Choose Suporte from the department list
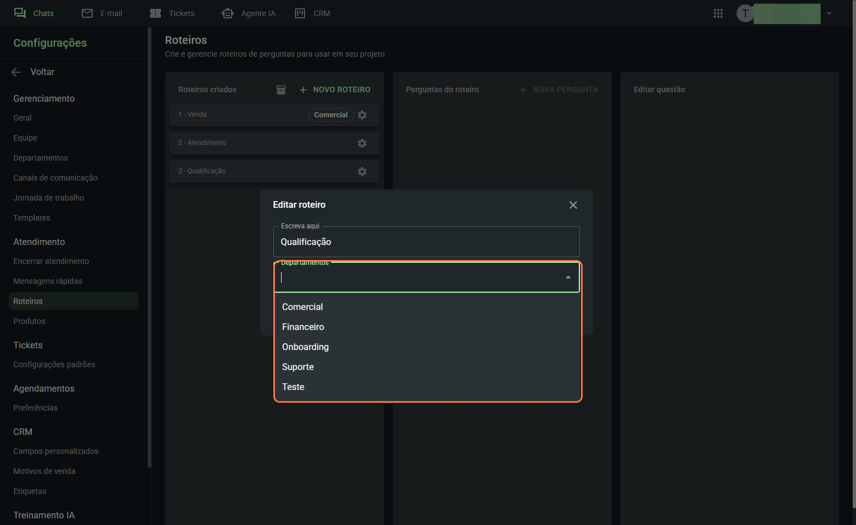856x525 pixels. pos(428,367)
